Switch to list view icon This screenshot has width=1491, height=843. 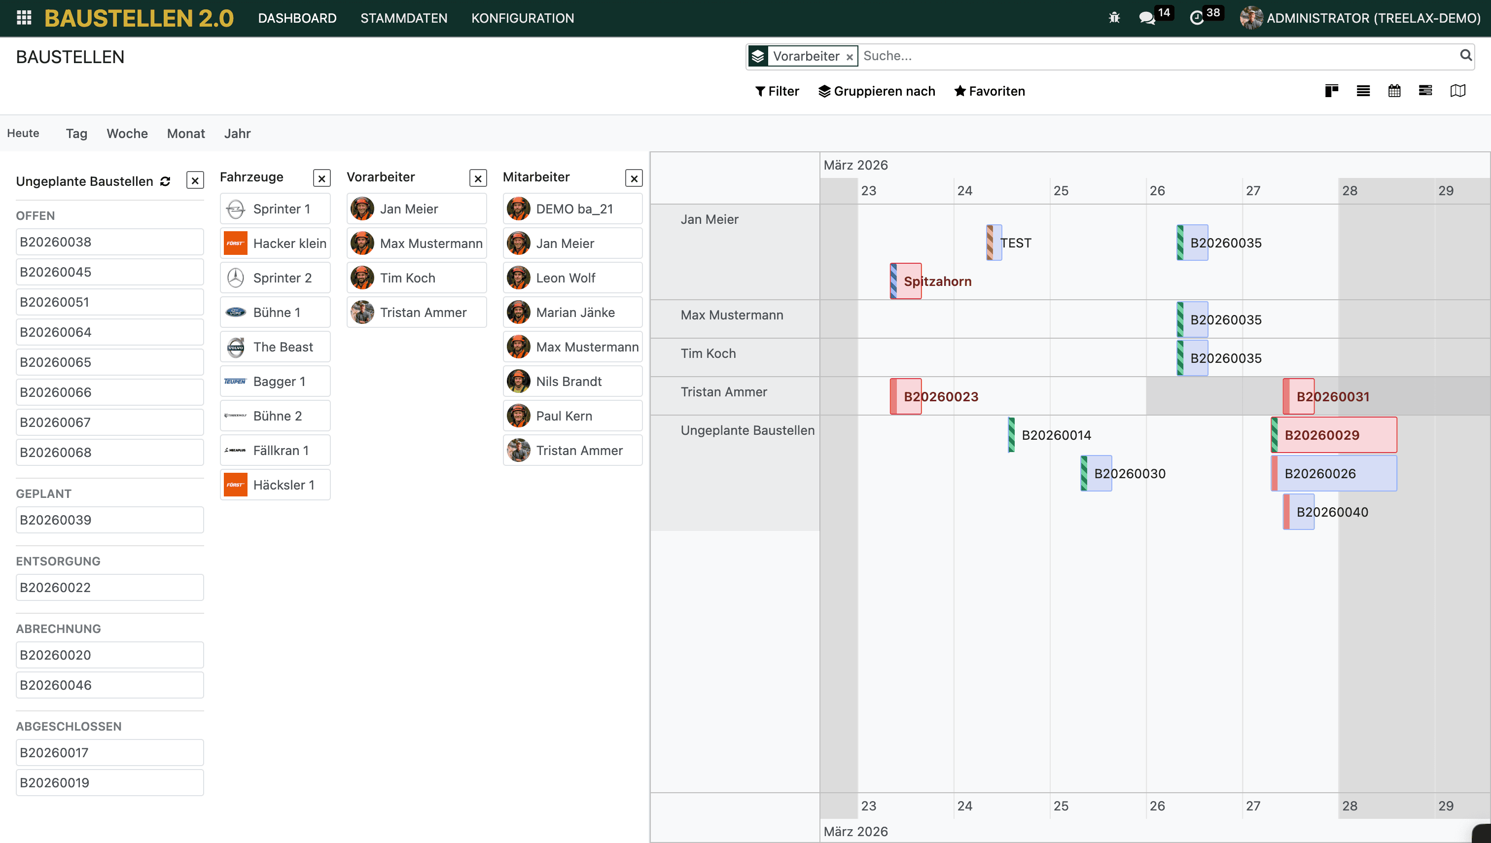1363,91
